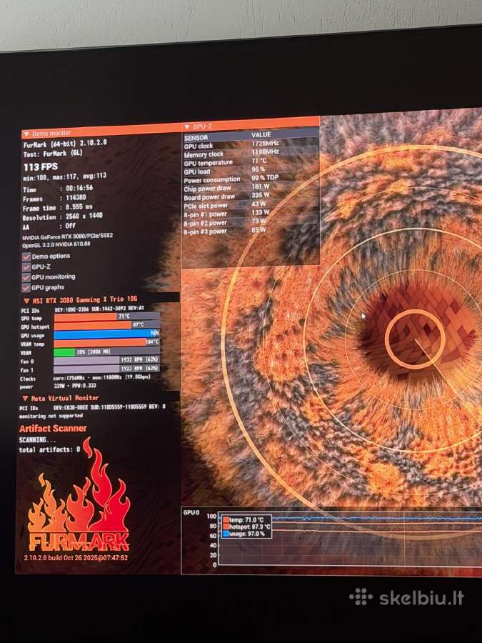The height and width of the screenshot is (643, 482).
Task: Click the Clocks core/mem line
Action: (85, 378)
